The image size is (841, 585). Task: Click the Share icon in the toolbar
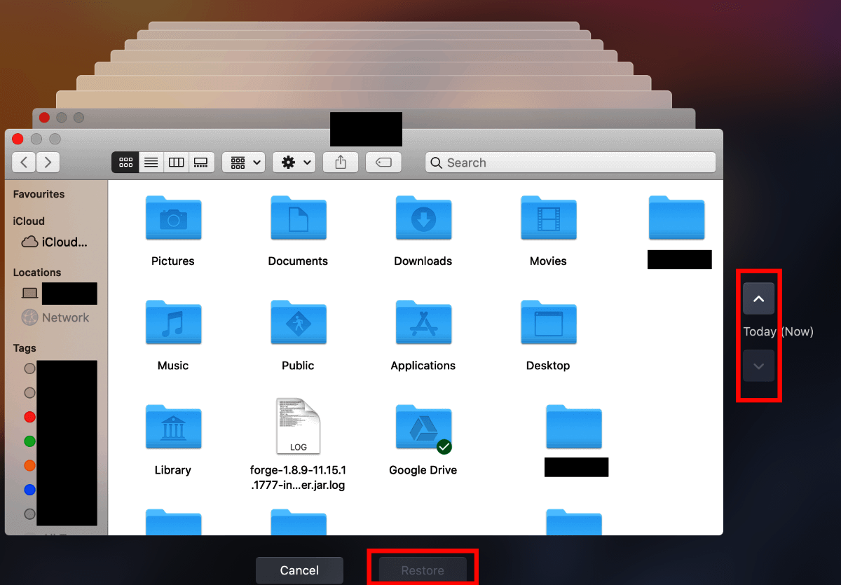(x=341, y=162)
